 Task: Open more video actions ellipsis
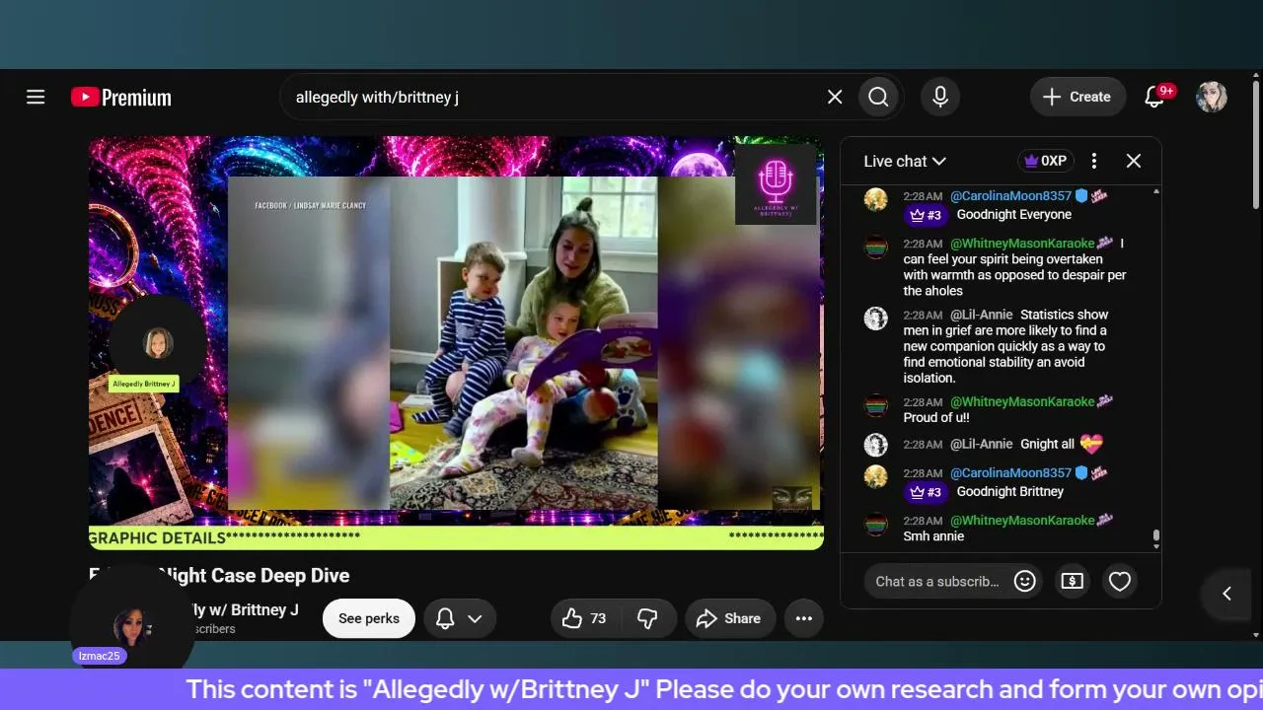[804, 618]
